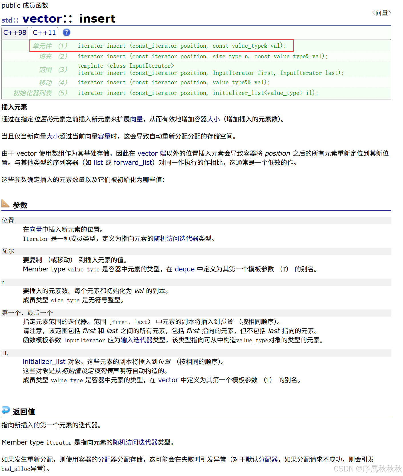Screen dimensions: 403x476
Task: Click the 第一个、最后一个 parameter row
Action: coord(196,313)
